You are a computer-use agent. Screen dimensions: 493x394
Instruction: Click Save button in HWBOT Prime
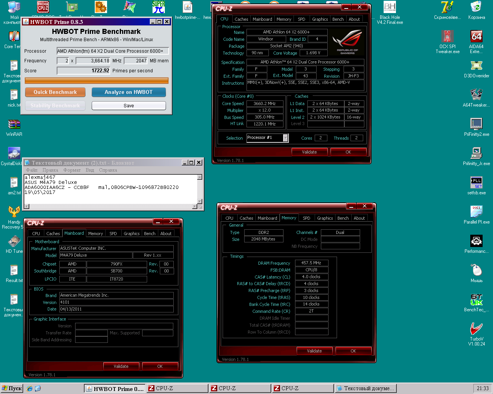tap(129, 105)
